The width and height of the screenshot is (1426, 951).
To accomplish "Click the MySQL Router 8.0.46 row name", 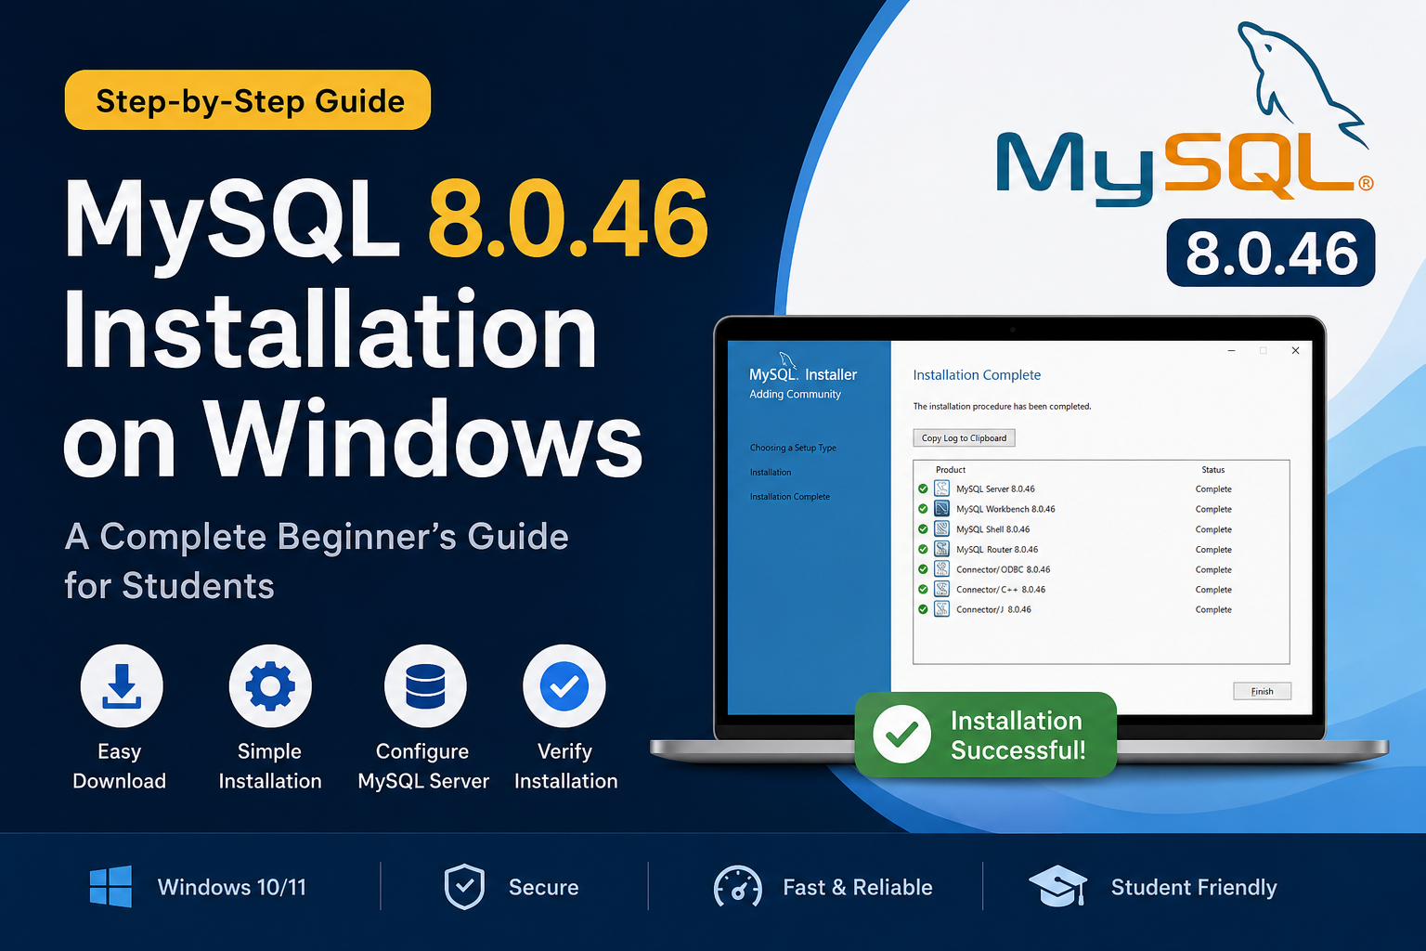I will [x=997, y=550].
